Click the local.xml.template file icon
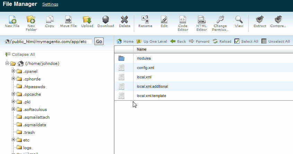Viewport: 293px width, 154px height. 121,96
